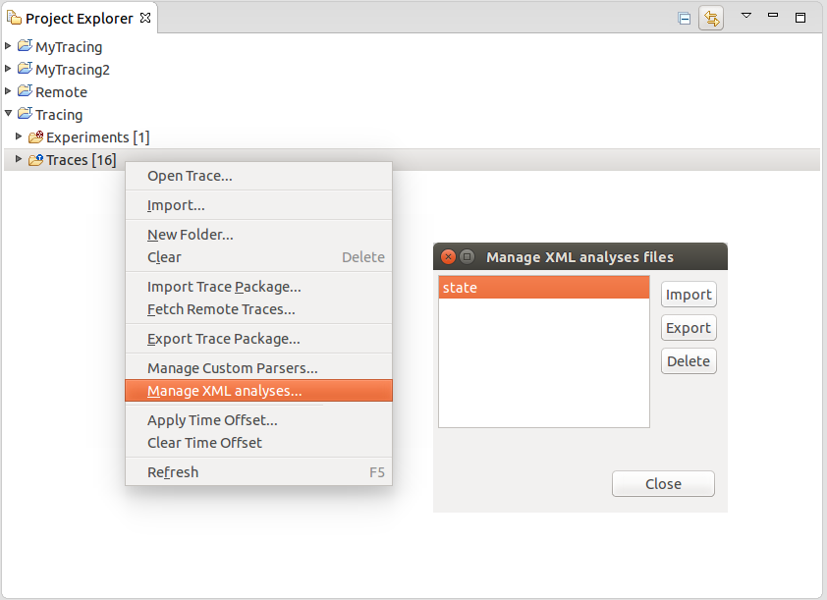The height and width of the screenshot is (600, 827).
Task: Toggle Link with Editor icon
Action: coord(710,18)
